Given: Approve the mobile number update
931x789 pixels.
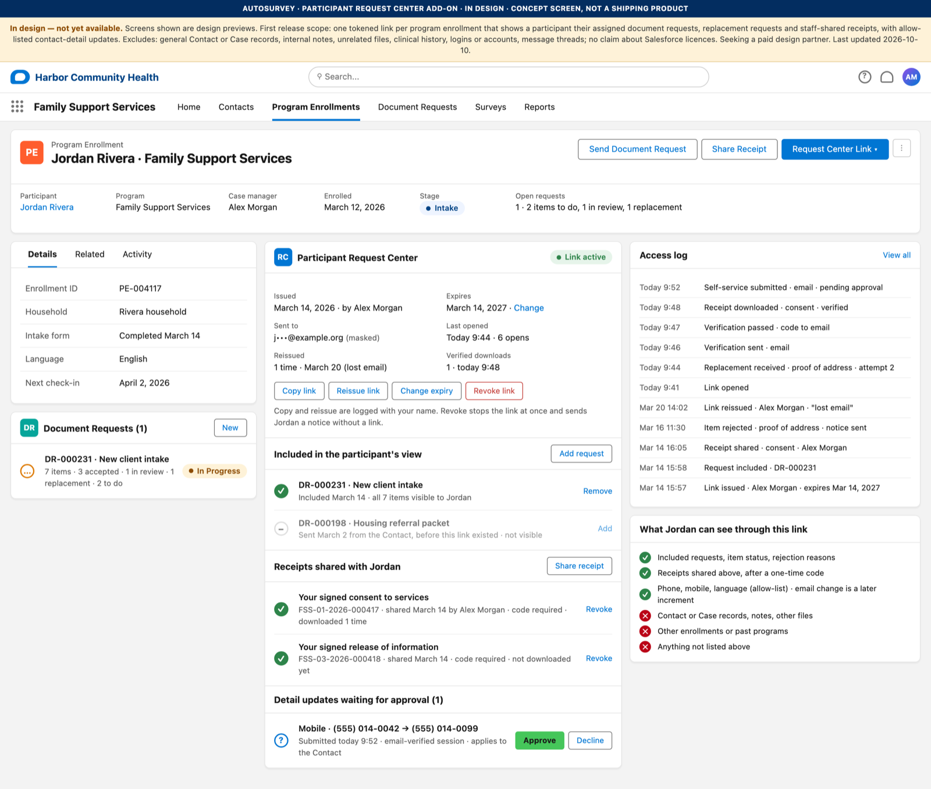Looking at the screenshot, I should [x=539, y=740].
